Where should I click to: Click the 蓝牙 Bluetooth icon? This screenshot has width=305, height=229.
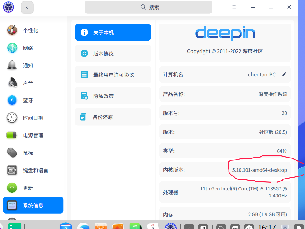click(12, 100)
